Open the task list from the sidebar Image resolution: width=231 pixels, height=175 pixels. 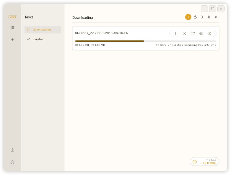[12, 27]
